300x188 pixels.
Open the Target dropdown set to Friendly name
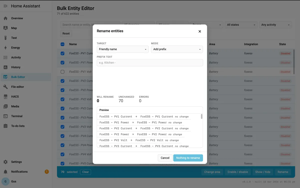click(123, 49)
